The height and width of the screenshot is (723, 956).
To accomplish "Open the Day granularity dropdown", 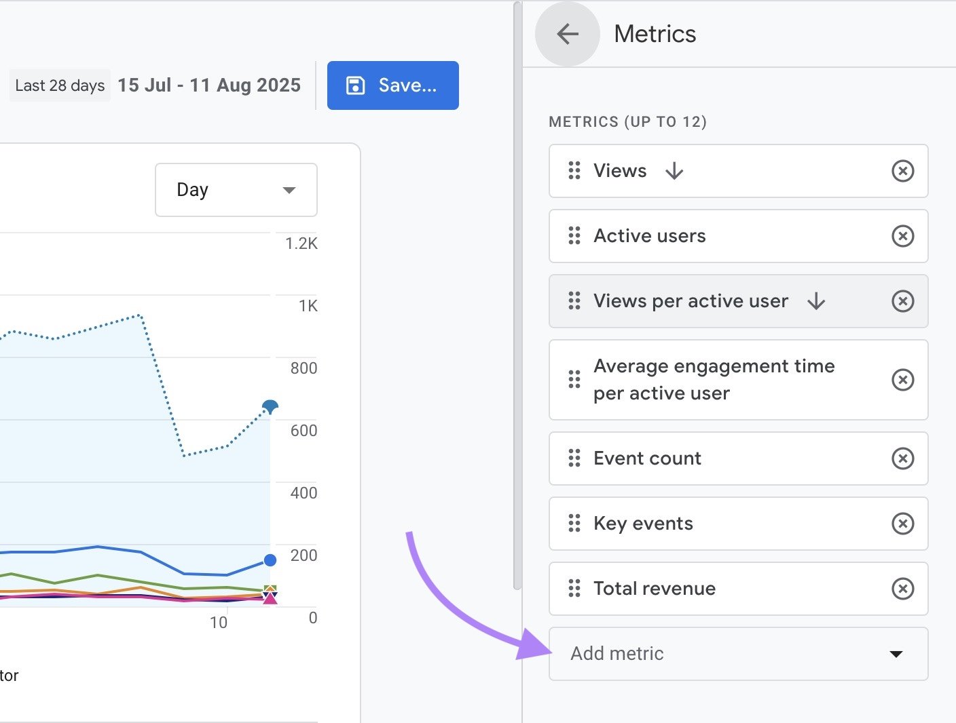I will [x=236, y=190].
